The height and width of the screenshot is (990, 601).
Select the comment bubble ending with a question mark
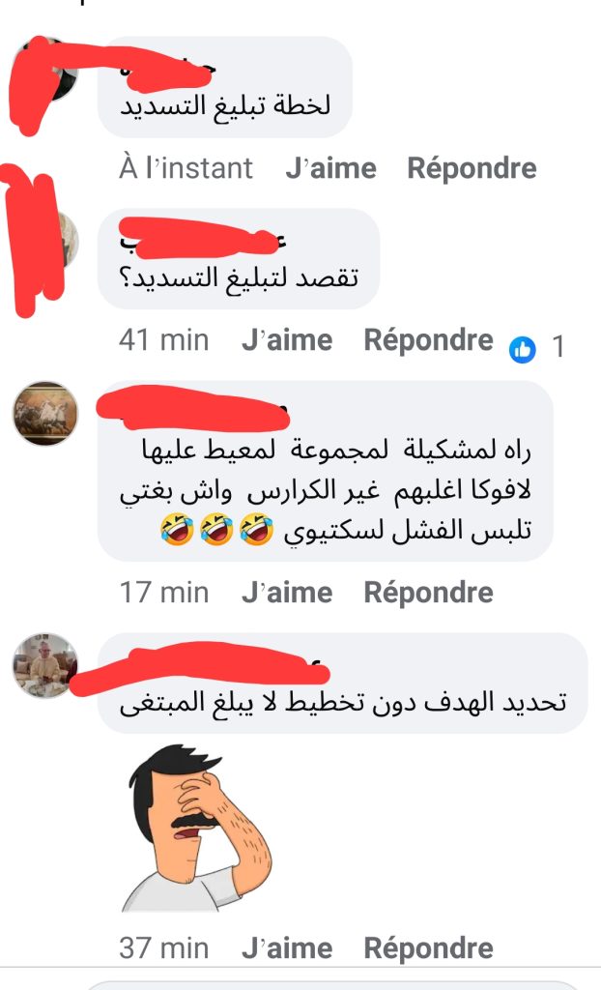click(239, 259)
